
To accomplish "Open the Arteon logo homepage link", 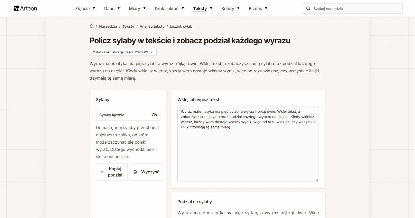I will pos(25,8).
